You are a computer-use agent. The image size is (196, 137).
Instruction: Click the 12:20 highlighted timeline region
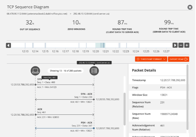click(x=100, y=45)
